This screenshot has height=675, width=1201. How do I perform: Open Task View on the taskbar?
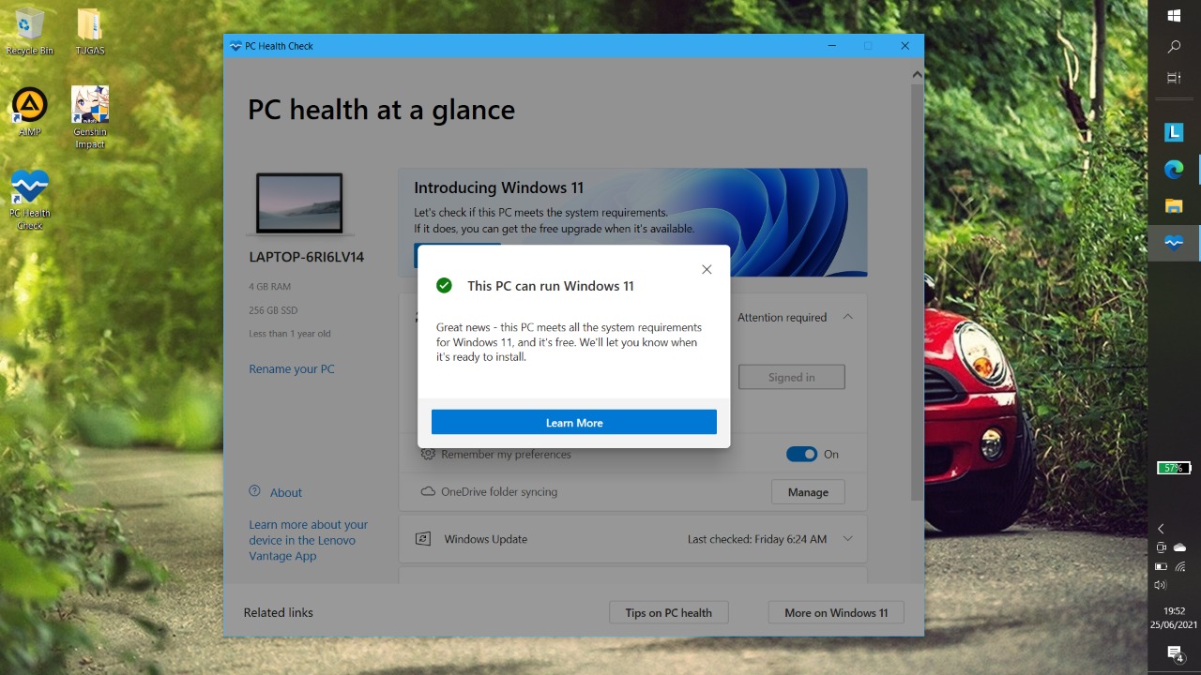1174,78
